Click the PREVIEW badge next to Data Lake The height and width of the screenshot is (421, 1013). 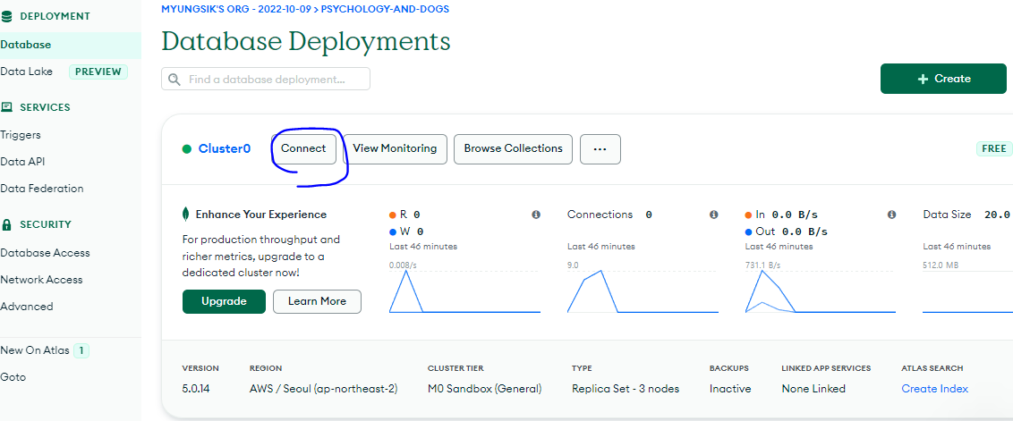98,72
